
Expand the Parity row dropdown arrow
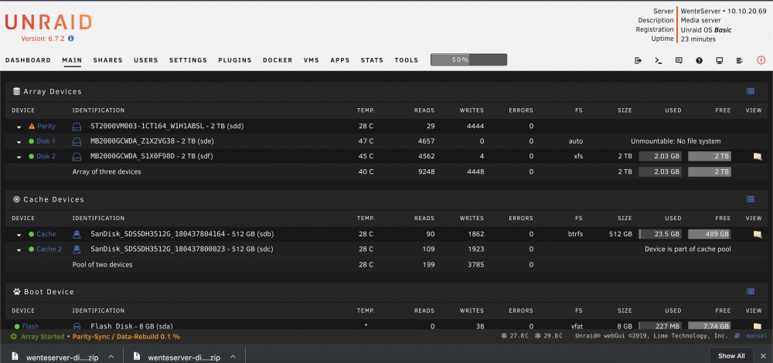[19, 127]
